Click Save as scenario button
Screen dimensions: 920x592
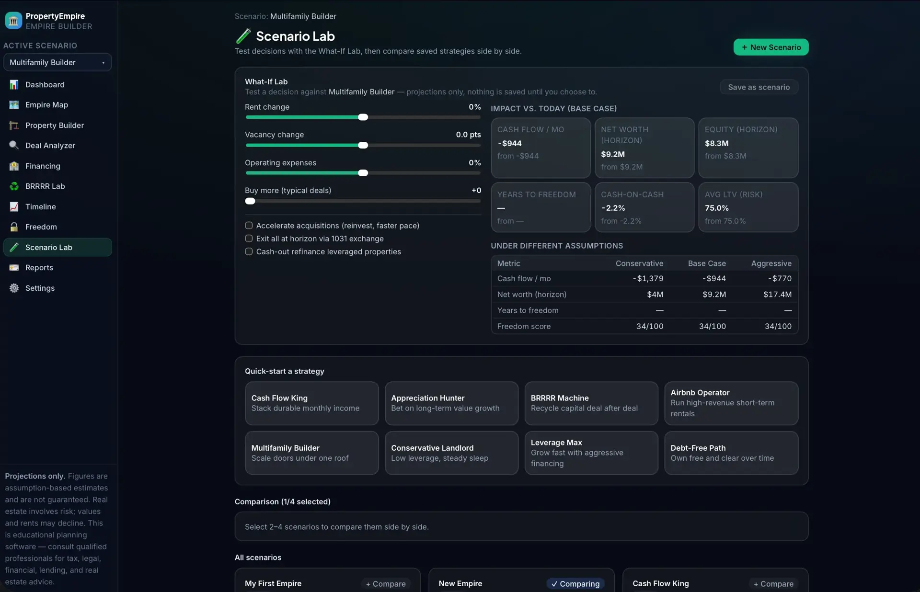click(759, 87)
